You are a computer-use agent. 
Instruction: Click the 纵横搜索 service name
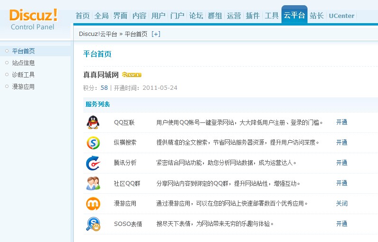pos(125,143)
